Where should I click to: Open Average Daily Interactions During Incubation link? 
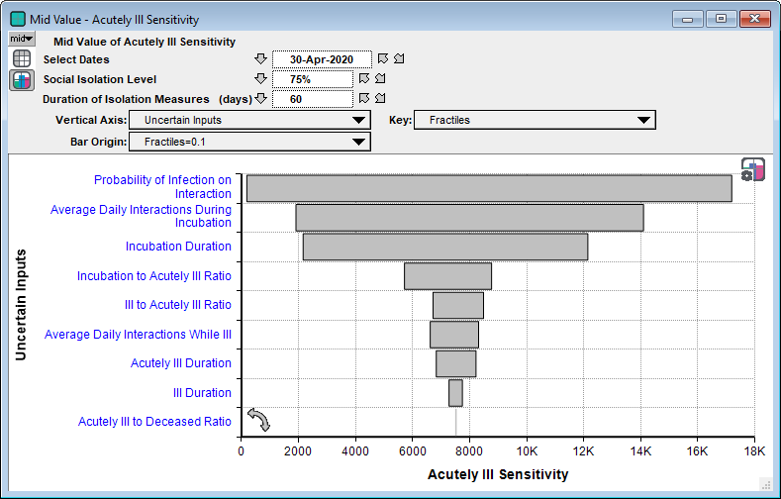tap(141, 216)
